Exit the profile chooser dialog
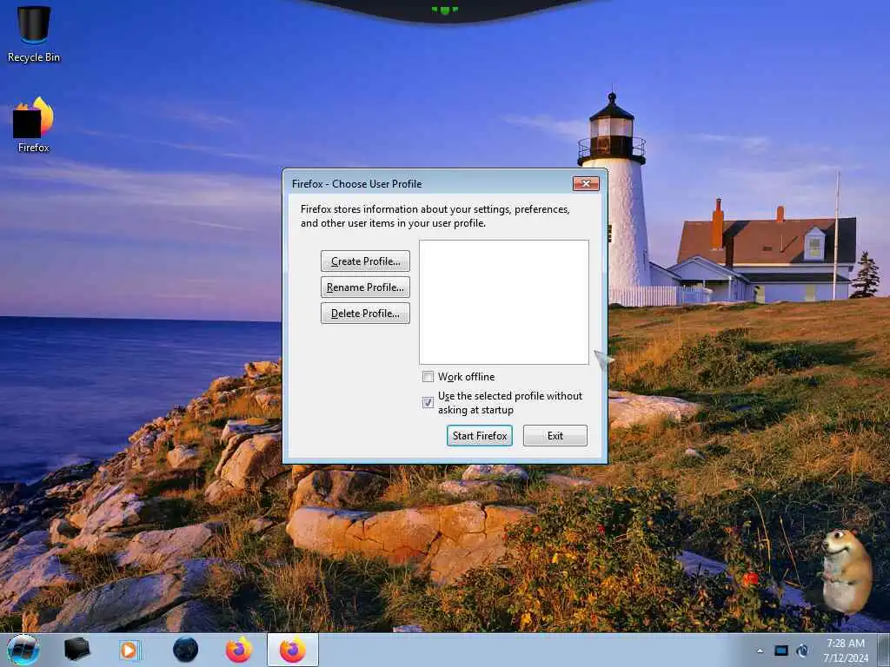 click(x=555, y=436)
